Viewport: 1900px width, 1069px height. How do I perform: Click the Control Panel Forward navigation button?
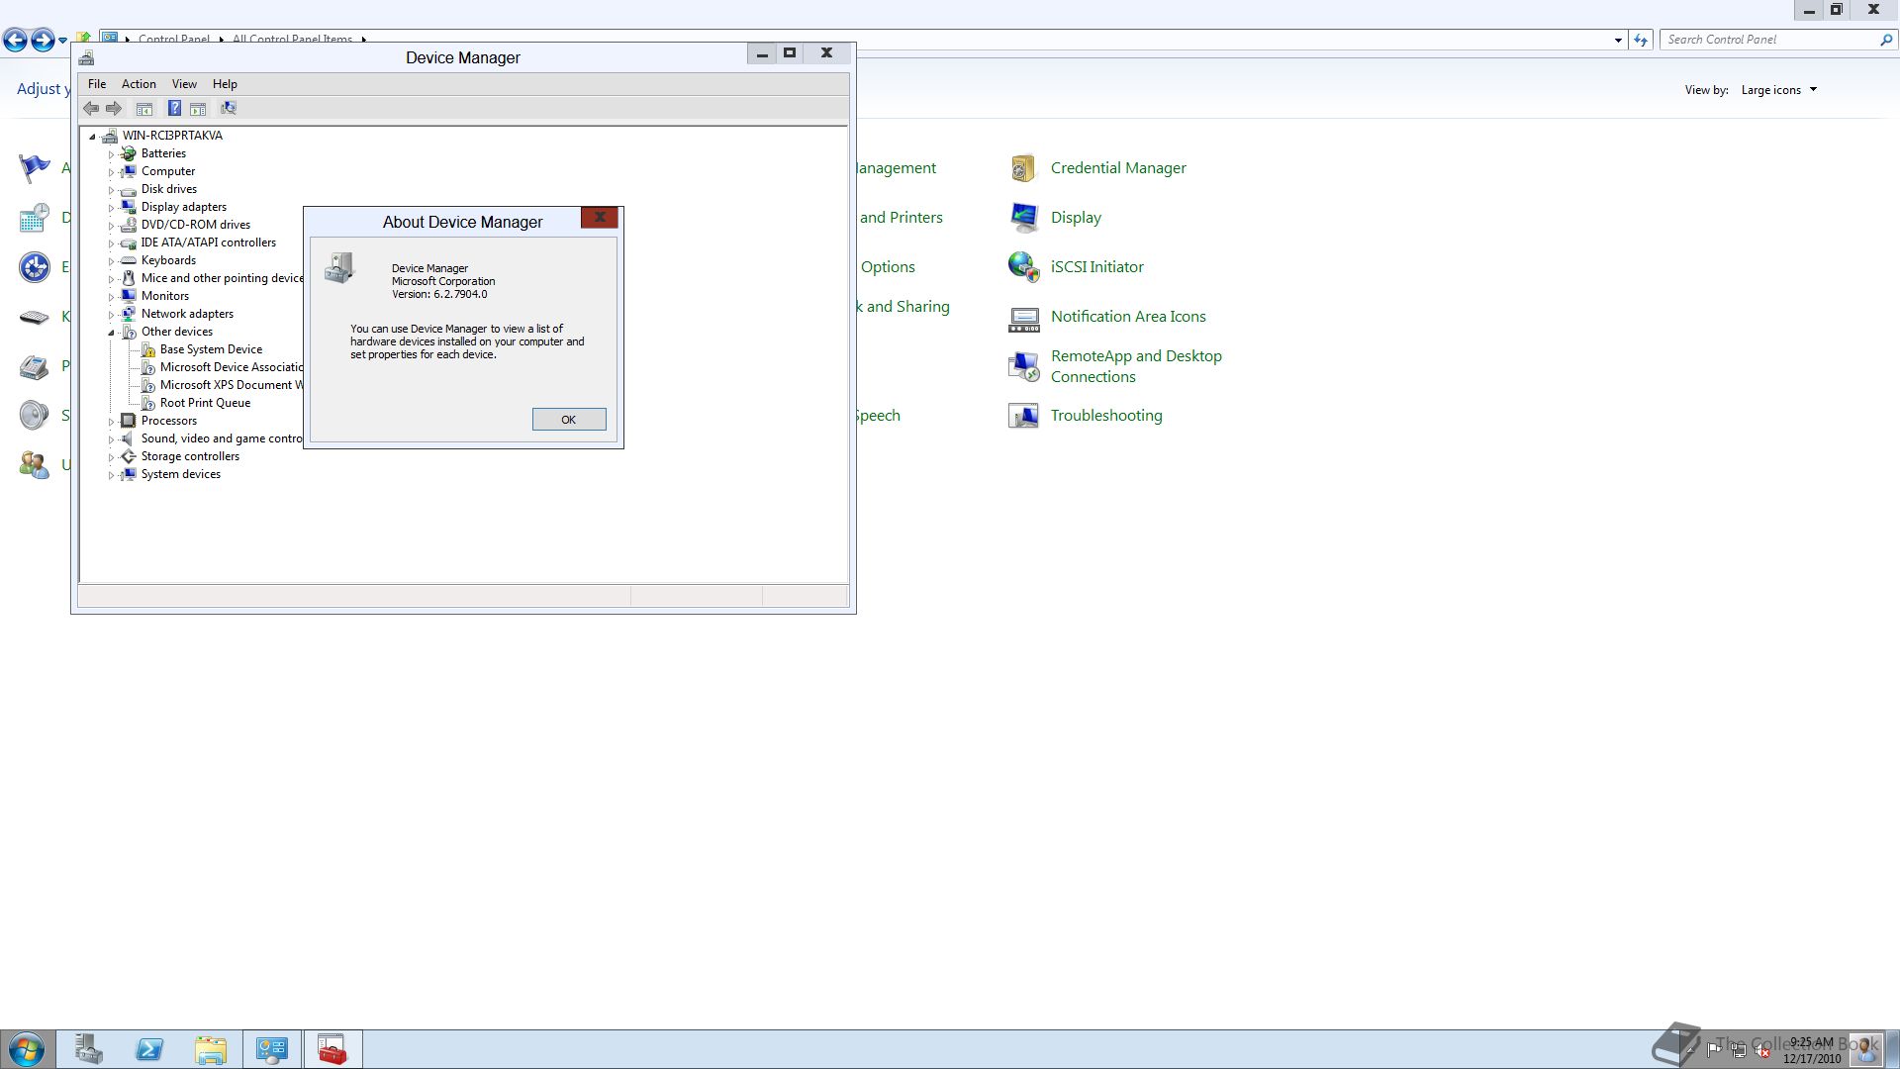click(43, 40)
